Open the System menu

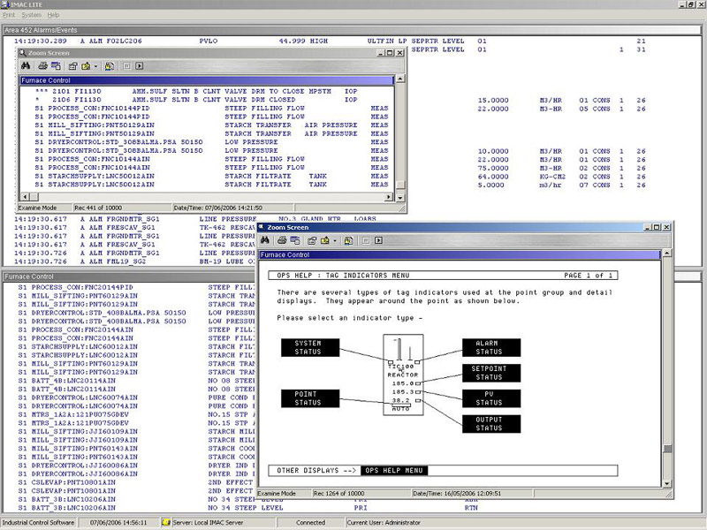coord(31,16)
